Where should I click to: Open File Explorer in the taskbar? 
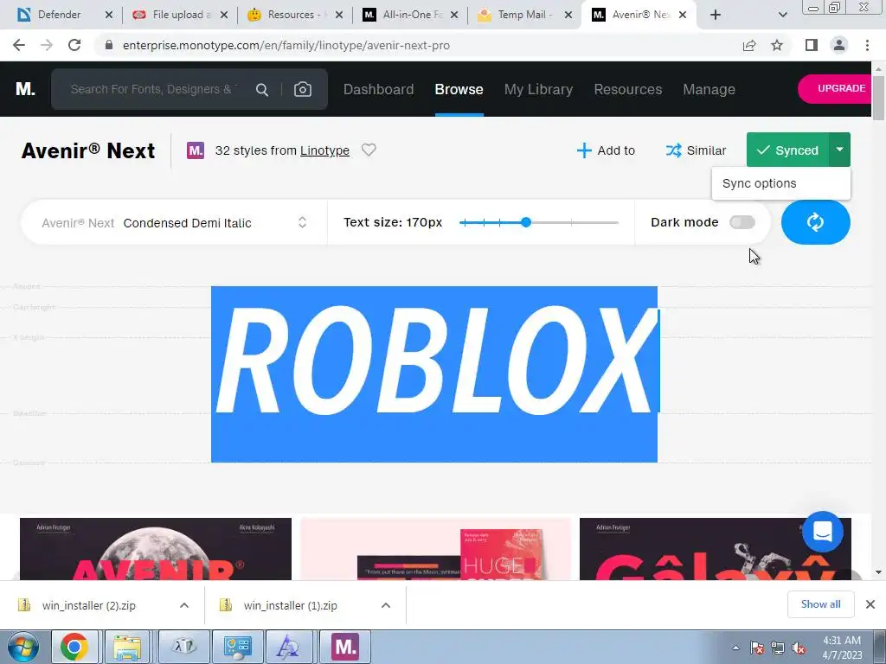click(127, 647)
